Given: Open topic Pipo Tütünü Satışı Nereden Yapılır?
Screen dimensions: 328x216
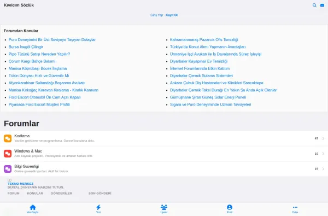Looking at the screenshot, I should [39, 54].
